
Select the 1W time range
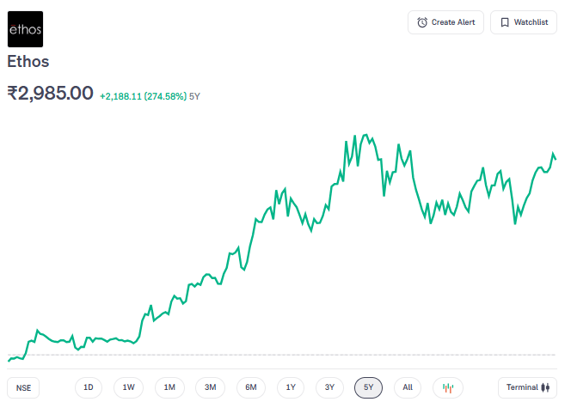(128, 387)
